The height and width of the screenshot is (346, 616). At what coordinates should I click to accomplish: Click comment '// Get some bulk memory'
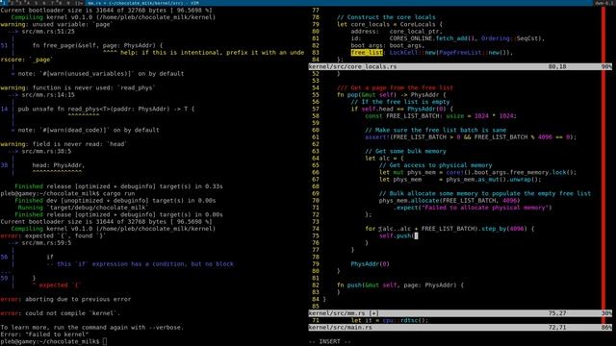click(405, 152)
